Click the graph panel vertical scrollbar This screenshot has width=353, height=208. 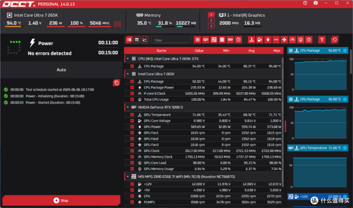(x=351, y=62)
